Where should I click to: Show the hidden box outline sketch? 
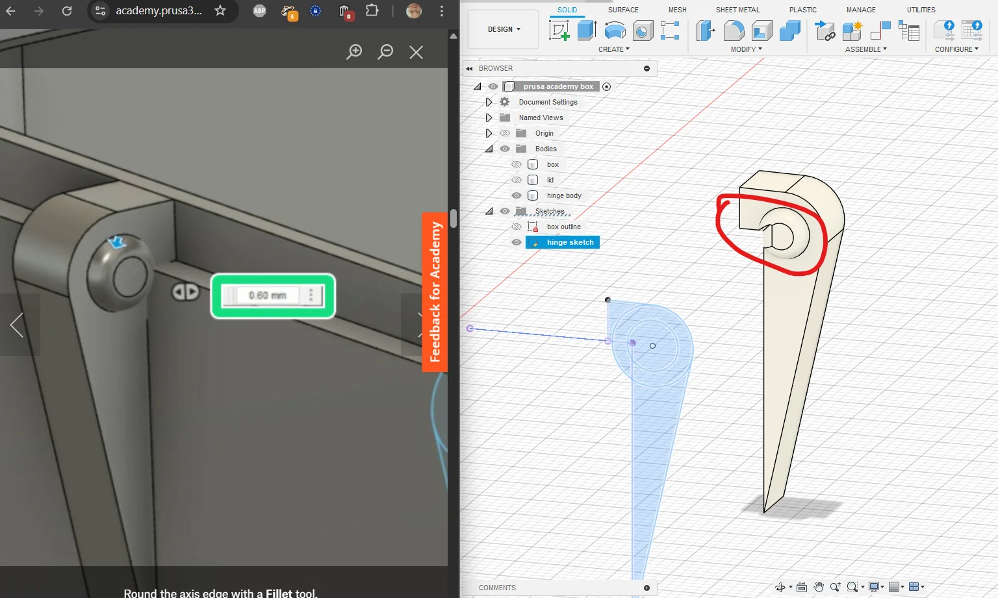(x=517, y=227)
